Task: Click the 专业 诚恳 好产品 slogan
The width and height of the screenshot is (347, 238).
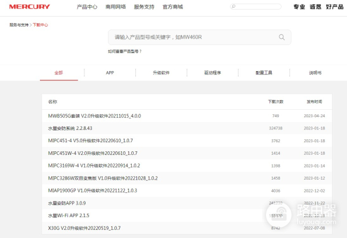Action: [319, 7]
